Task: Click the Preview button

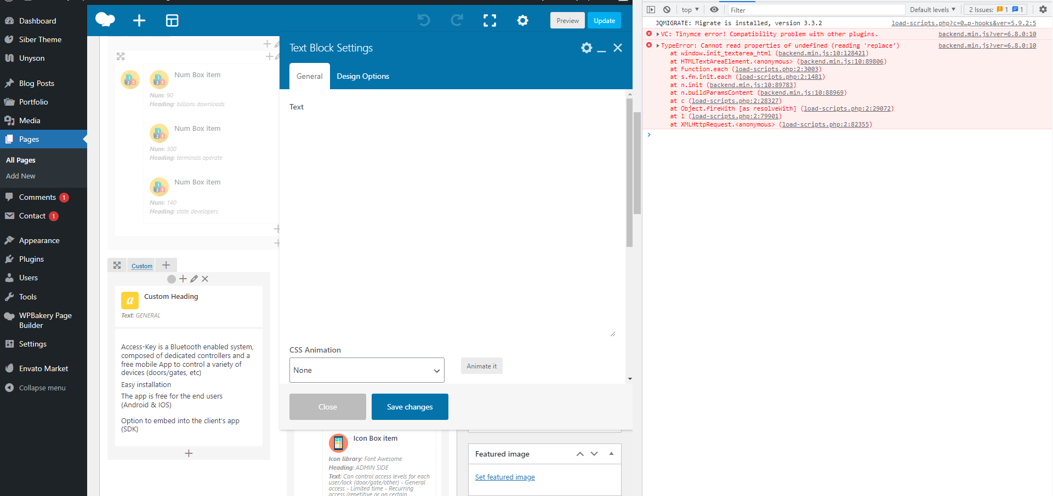Action: tap(567, 20)
